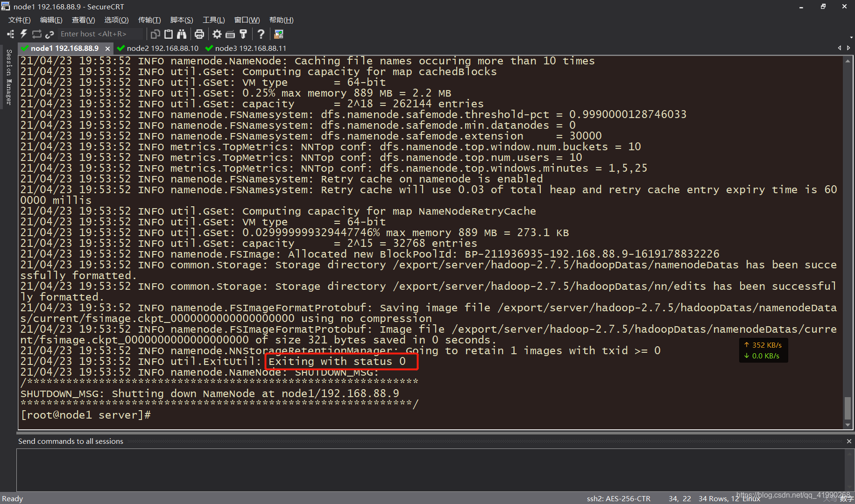Close the node1 session tab

coord(107,49)
